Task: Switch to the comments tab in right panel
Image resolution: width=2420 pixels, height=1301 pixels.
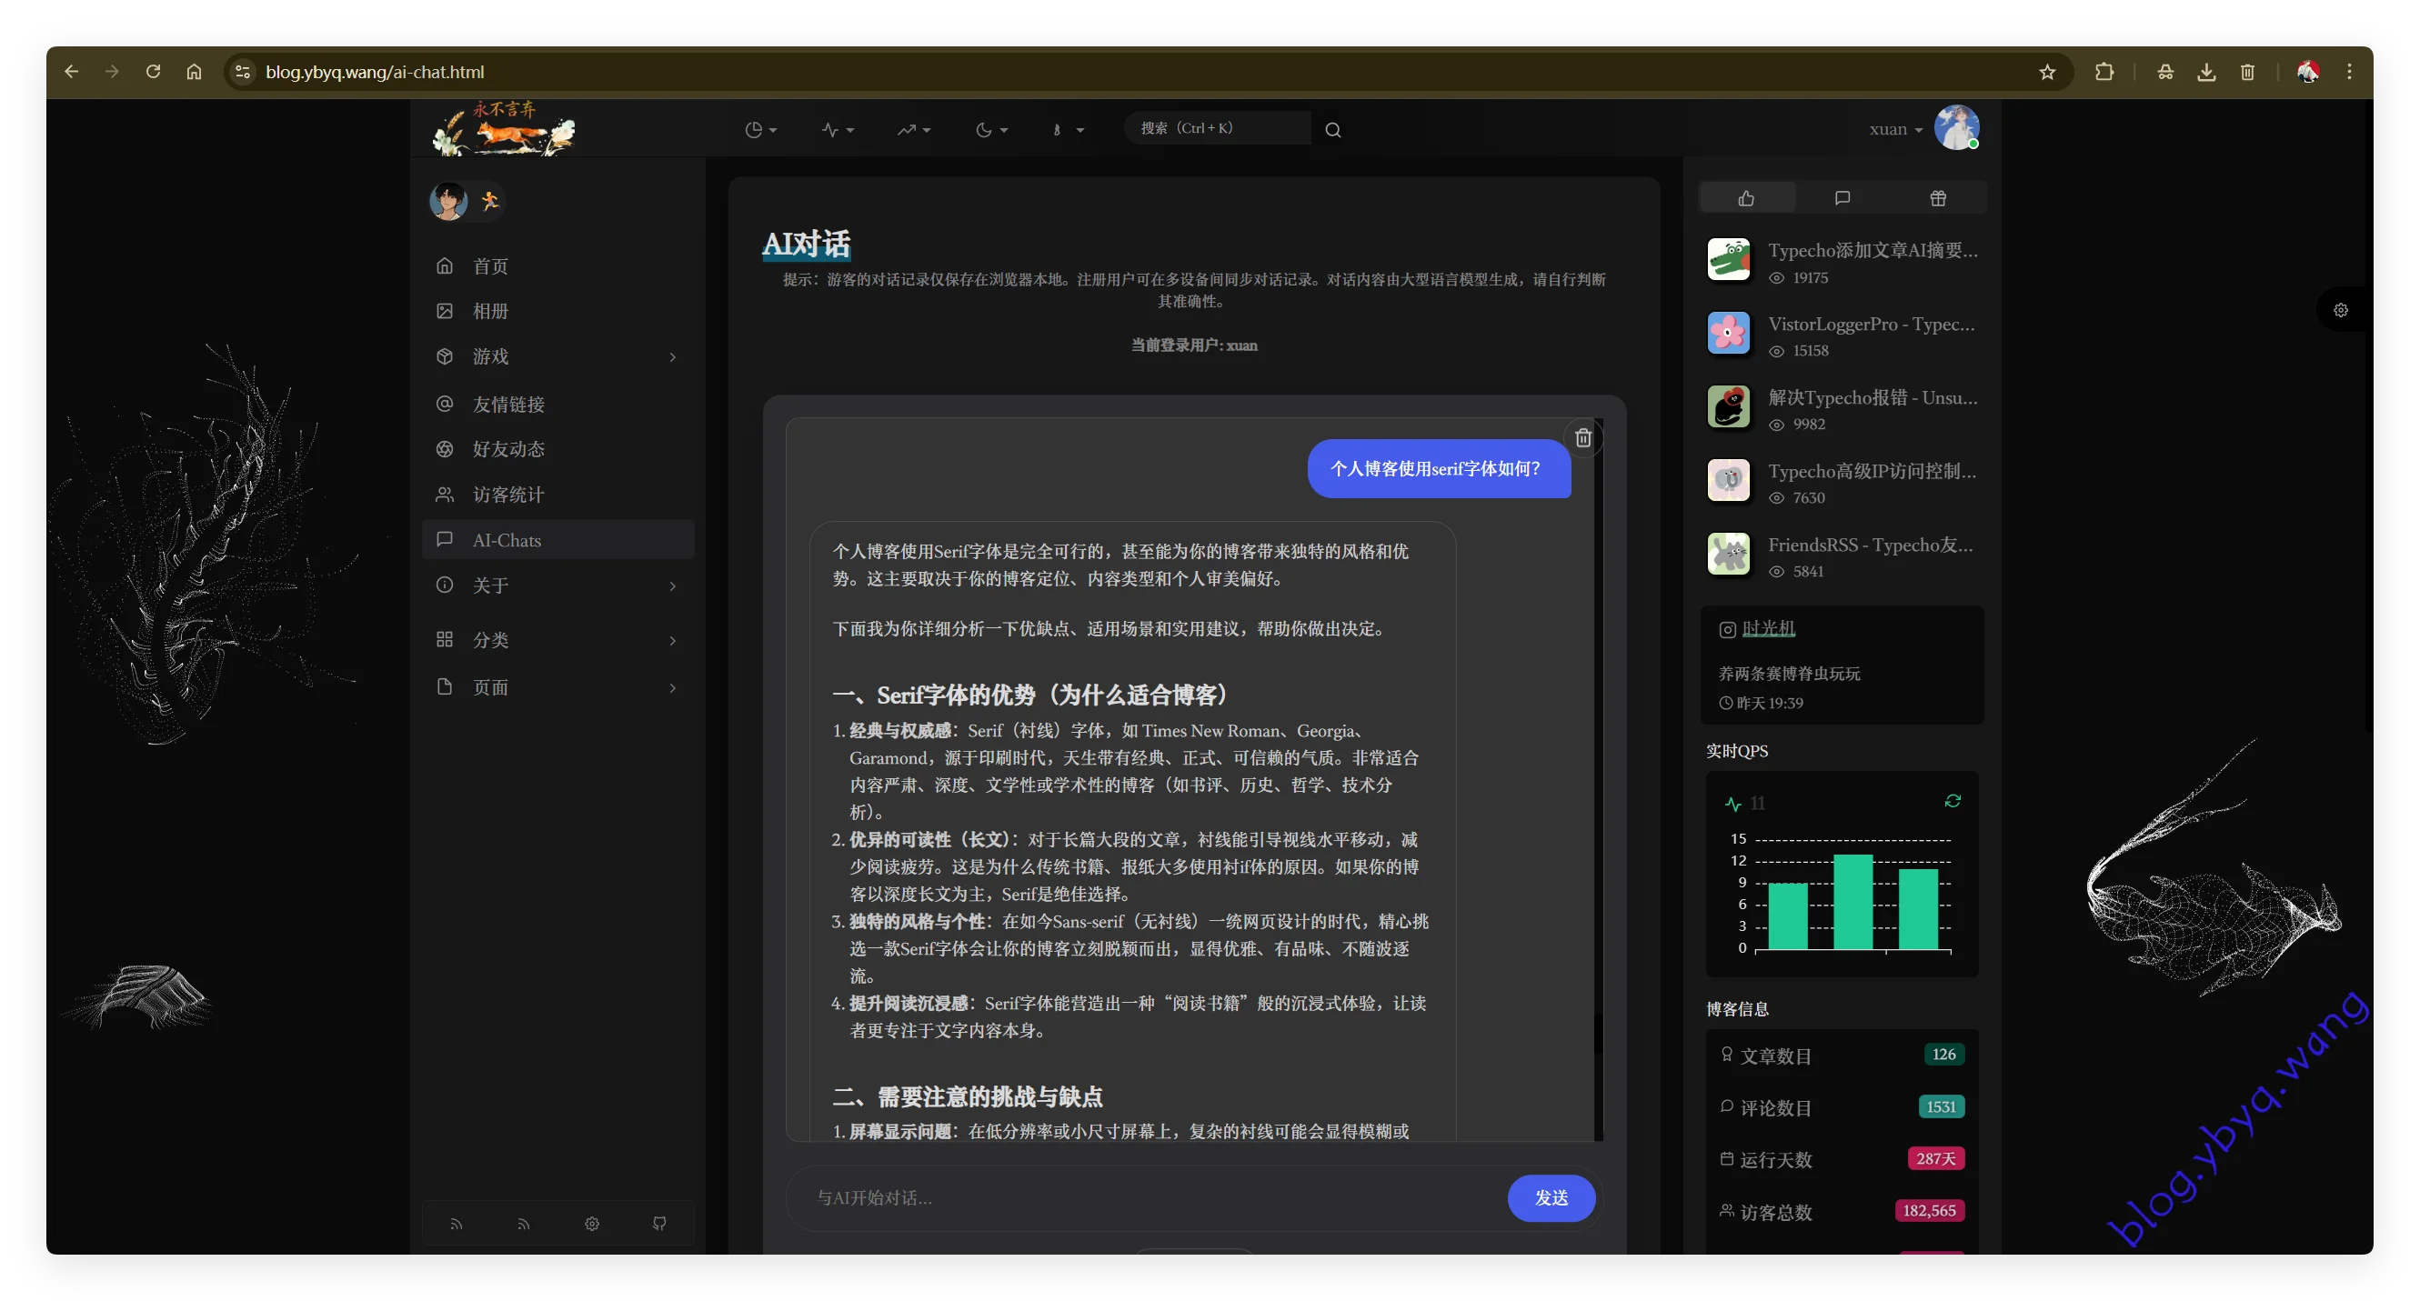Action: coord(1842,198)
